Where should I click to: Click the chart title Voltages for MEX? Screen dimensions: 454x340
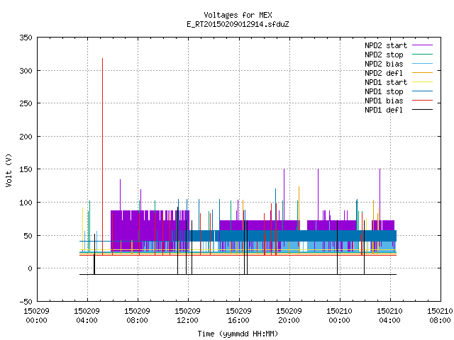238,15
